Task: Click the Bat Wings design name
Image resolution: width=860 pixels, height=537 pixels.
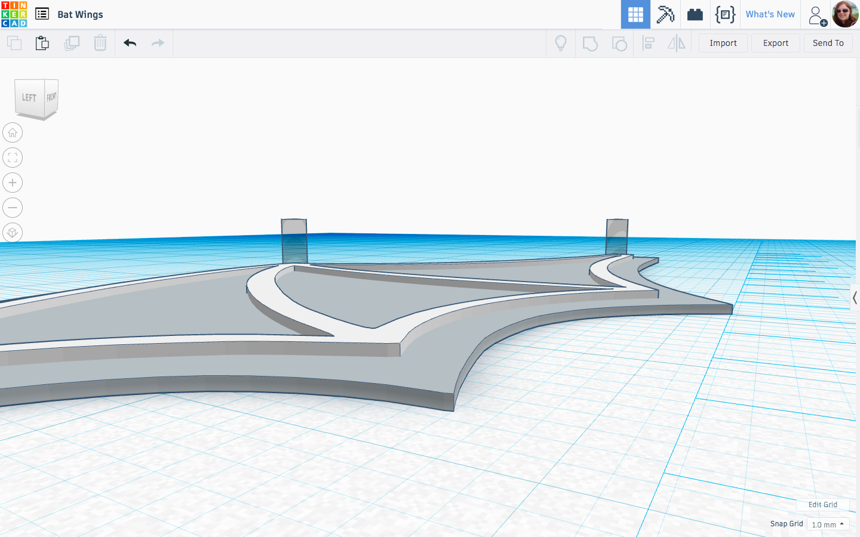Action: (x=80, y=14)
